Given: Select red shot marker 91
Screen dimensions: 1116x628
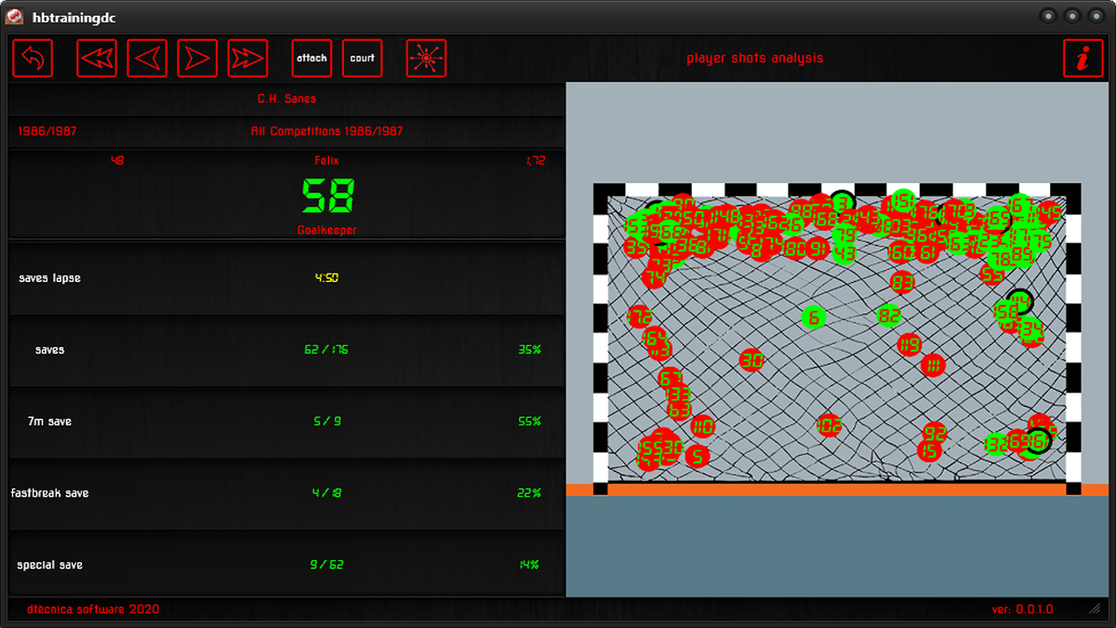Looking at the screenshot, I should [817, 248].
